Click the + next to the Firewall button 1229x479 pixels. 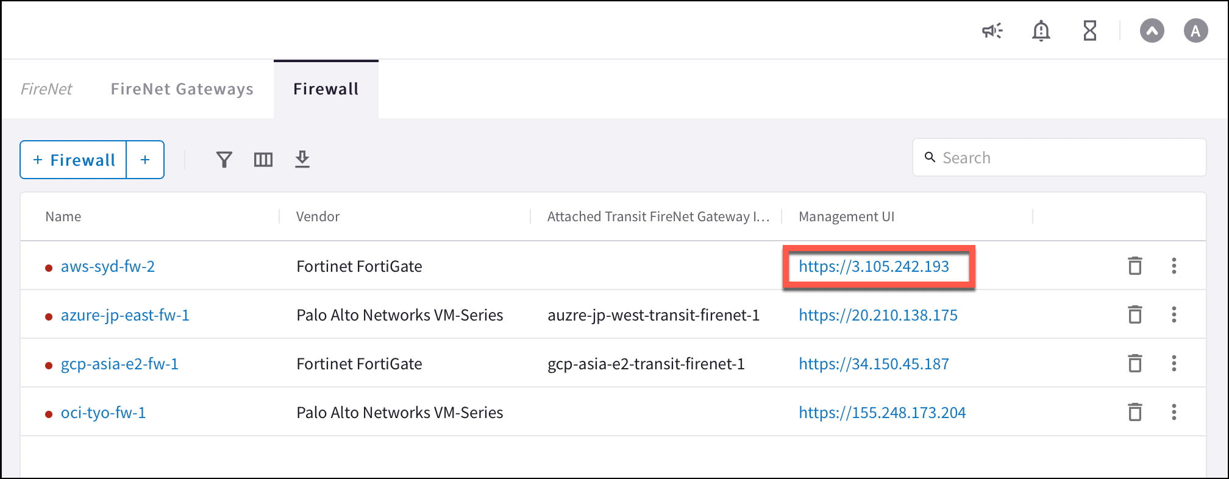click(145, 159)
